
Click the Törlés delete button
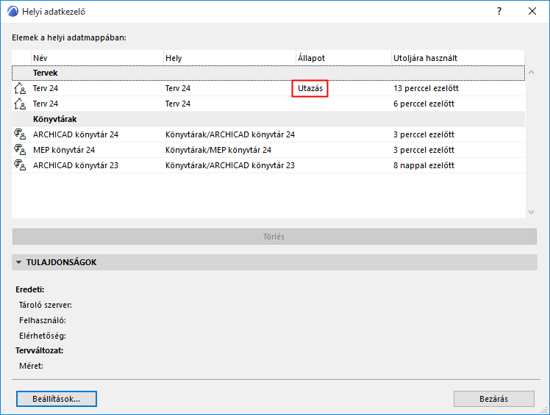pyautogui.click(x=274, y=237)
